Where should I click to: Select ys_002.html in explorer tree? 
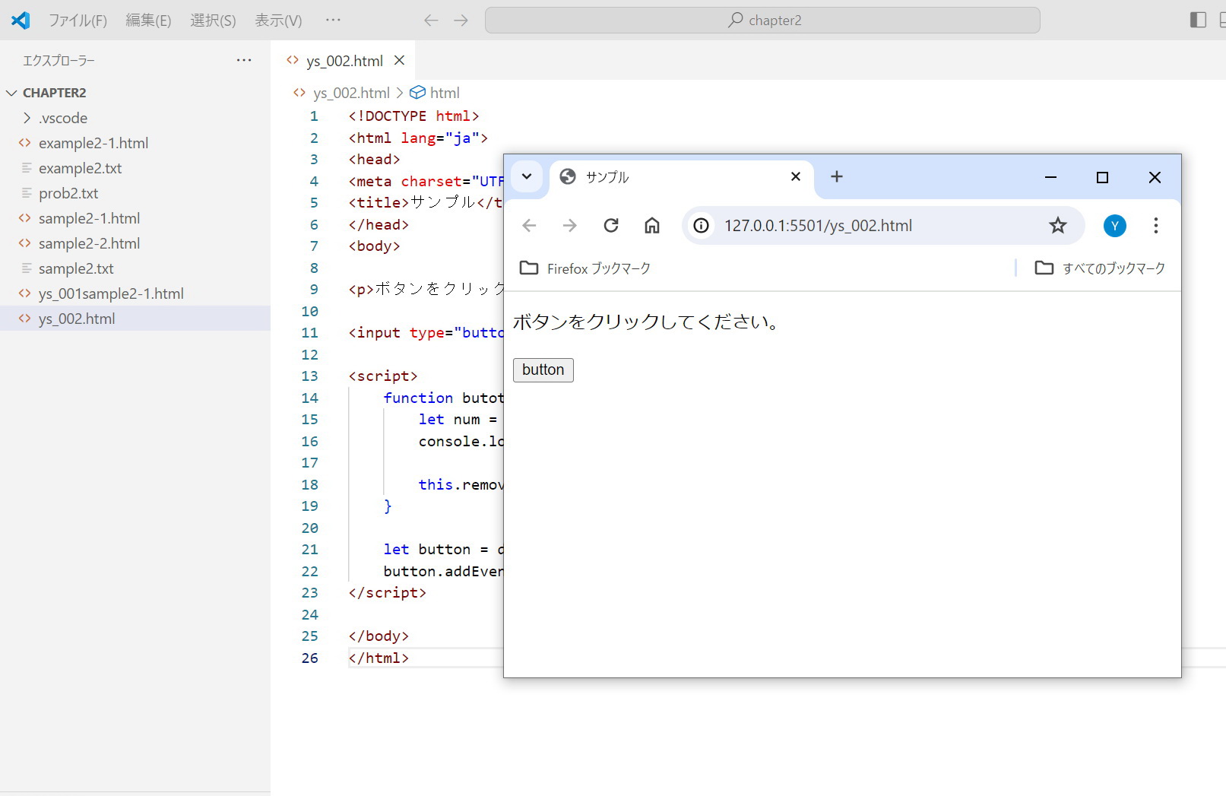tap(135, 319)
